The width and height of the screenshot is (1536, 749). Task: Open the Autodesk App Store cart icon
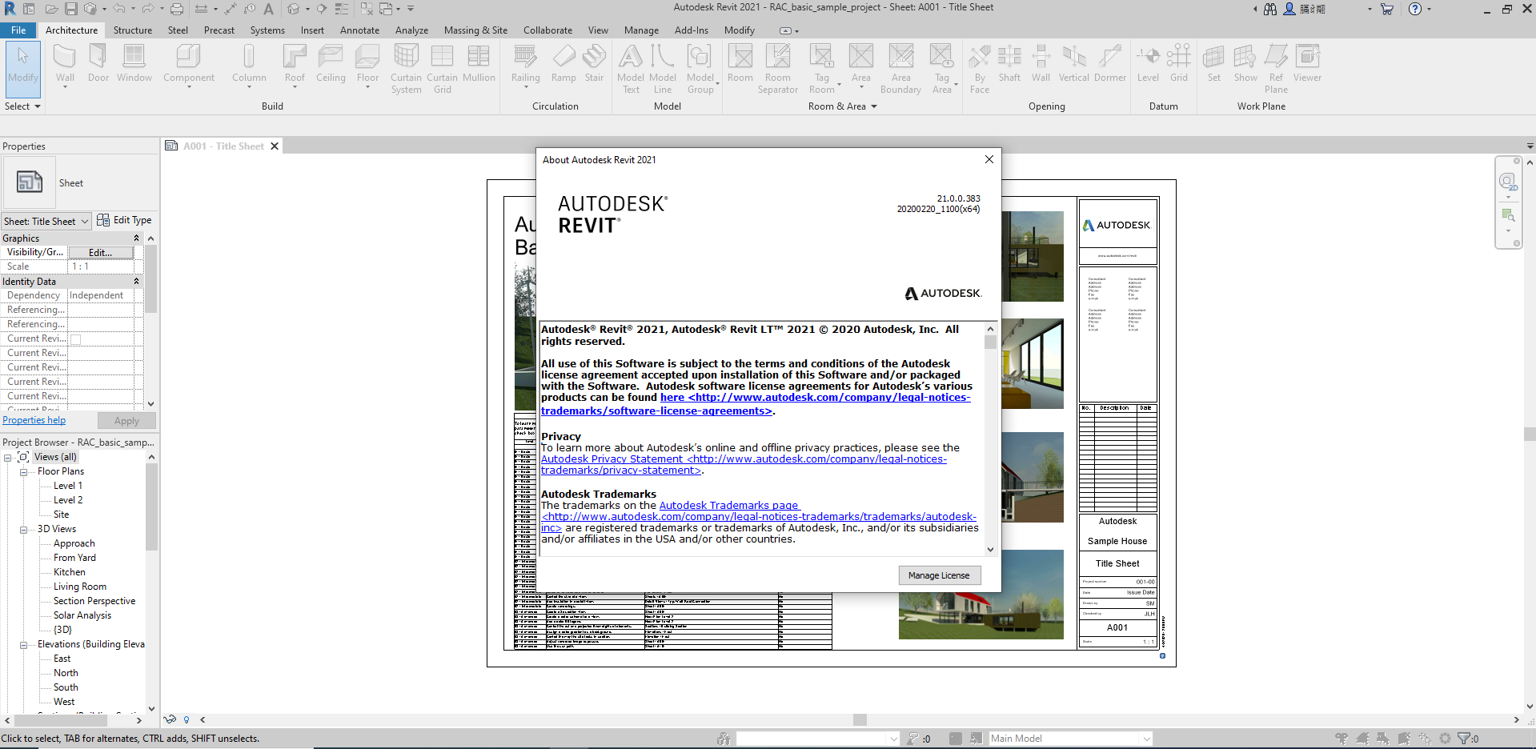click(1387, 9)
